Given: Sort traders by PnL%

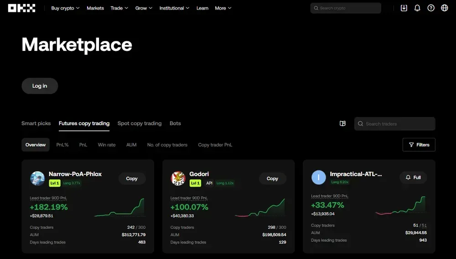Looking at the screenshot, I should coord(62,145).
